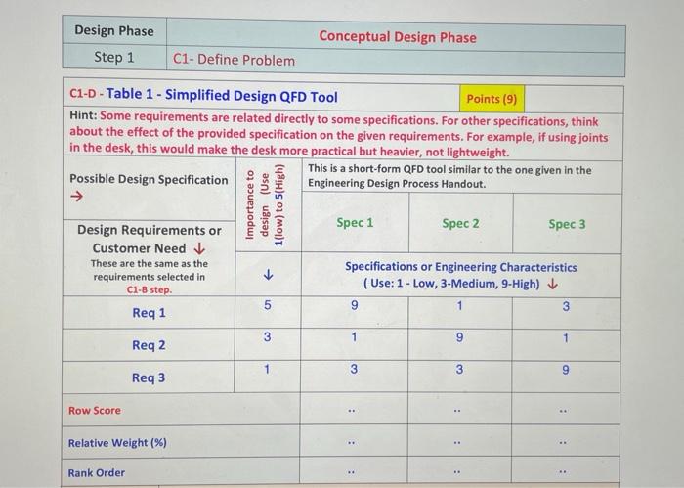
Task: Click Req 3 Spec 3 cell value 9
Action: click(566, 370)
